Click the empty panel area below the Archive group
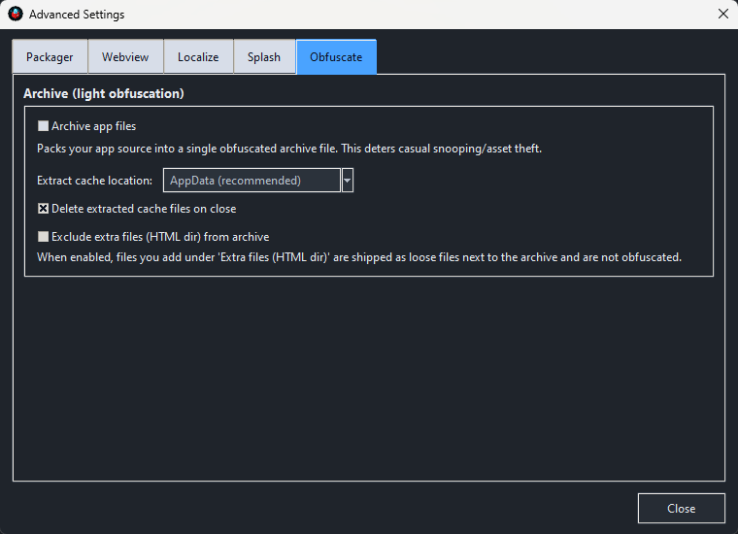 (369, 379)
